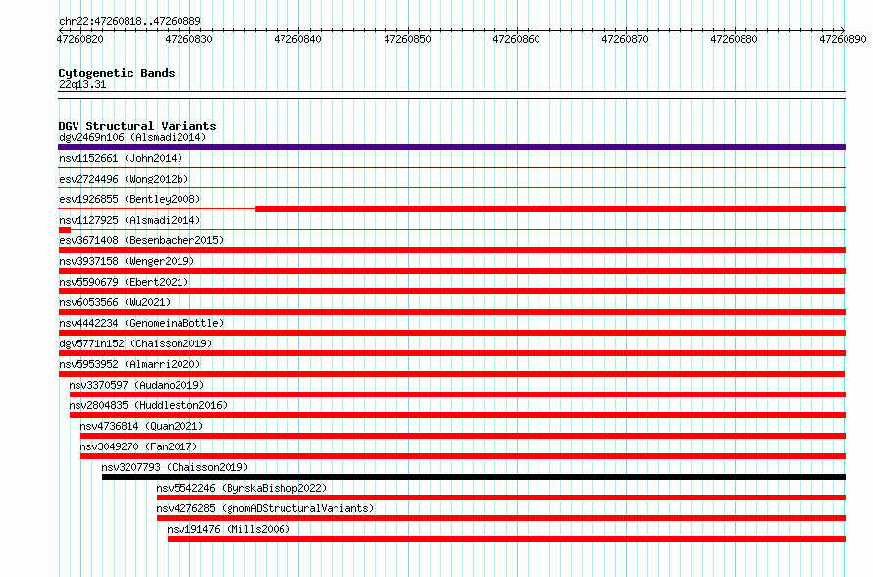Open variant esv3671408 (Besenbacher2015) label
This screenshot has height=577, width=873.
[141, 240]
